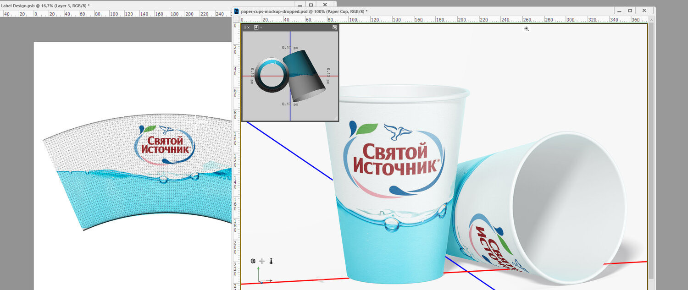Click the Photoshop document icon in title bar
The height and width of the screenshot is (290, 688).
click(x=237, y=11)
